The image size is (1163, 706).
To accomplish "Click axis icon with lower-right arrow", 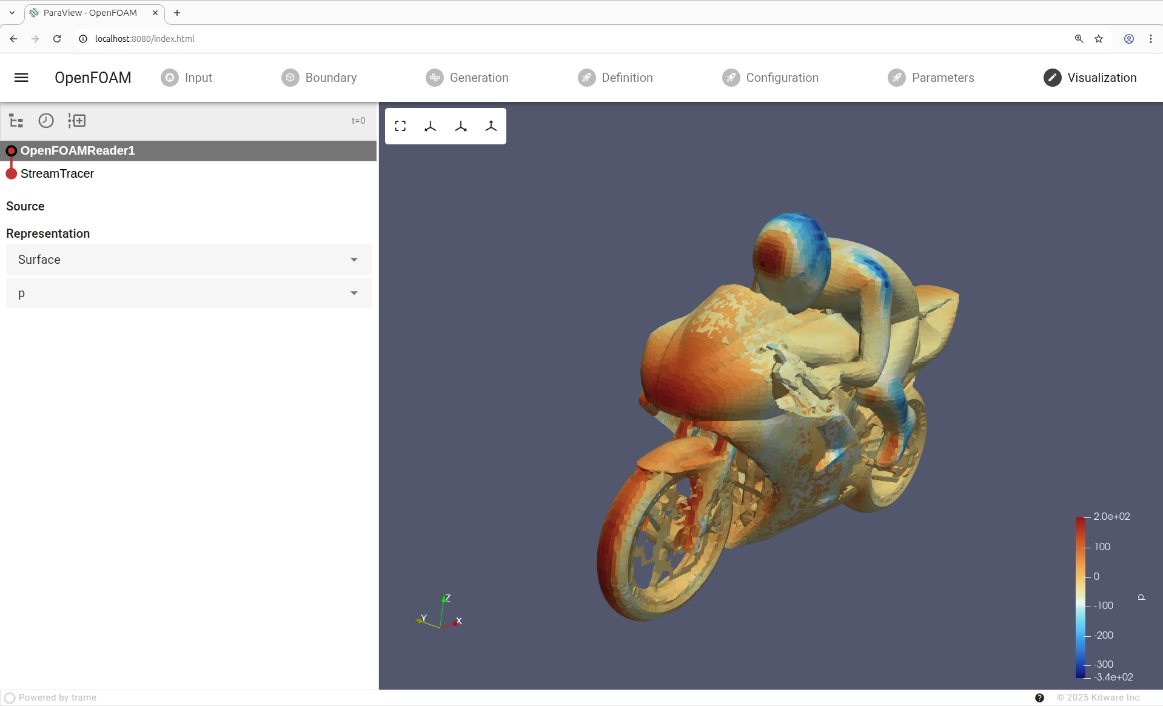I will (x=461, y=126).
